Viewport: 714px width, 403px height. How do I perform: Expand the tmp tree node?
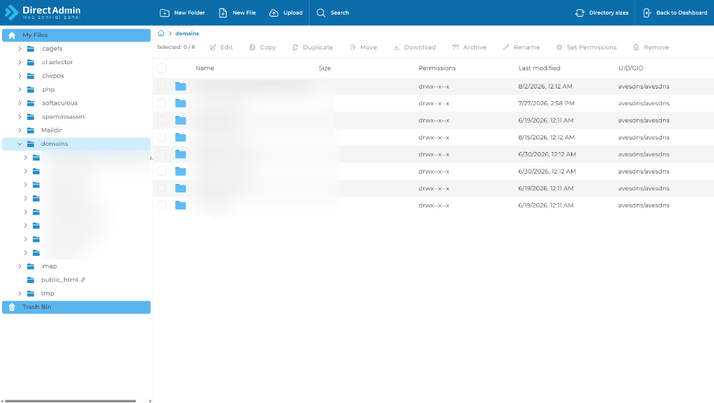(20, 294)
